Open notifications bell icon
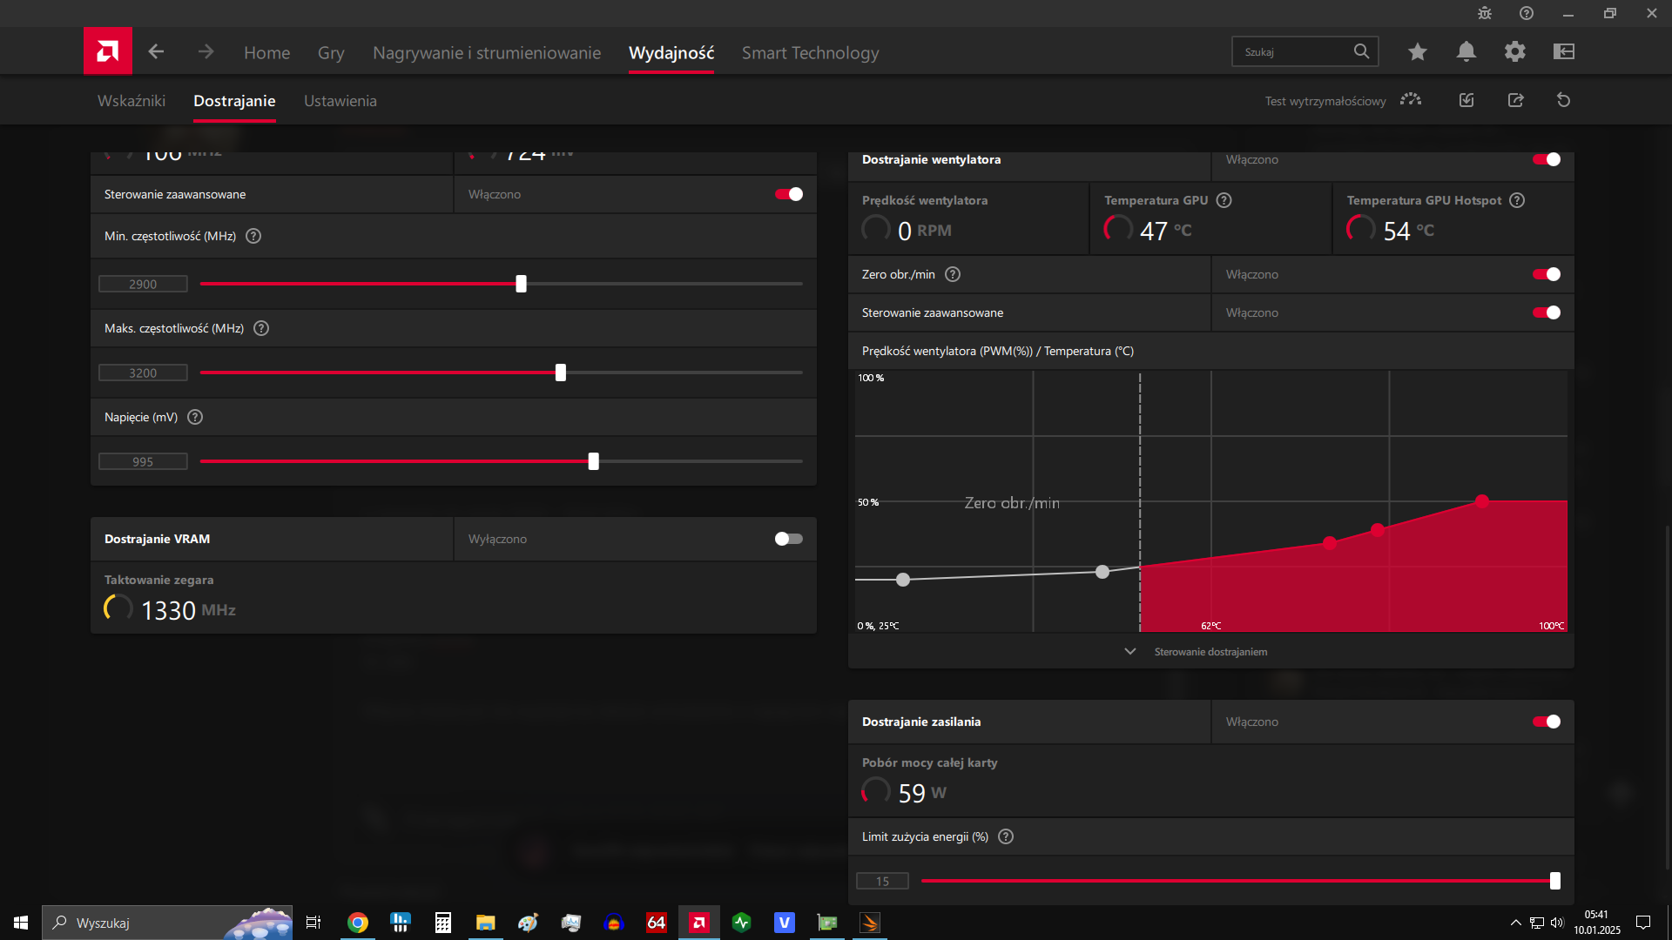The height and width of the screenshot is (940, 1672). pyautogui.click(x=1466, y=51)
